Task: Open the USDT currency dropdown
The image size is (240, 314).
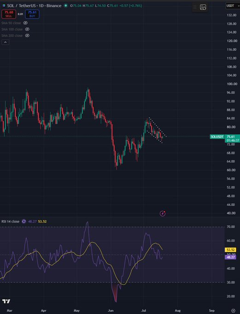Action: [x=233, y=6]
